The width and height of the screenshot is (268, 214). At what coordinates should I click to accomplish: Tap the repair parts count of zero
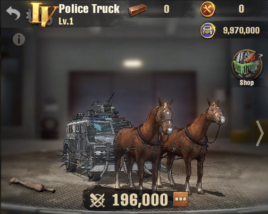241,8
